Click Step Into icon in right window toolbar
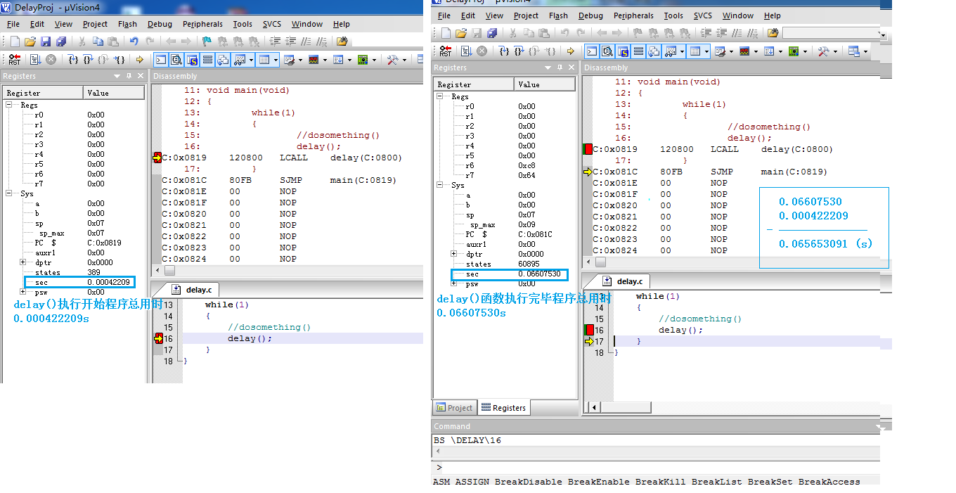This screenshot has width=956, height=493. [503, 51]
